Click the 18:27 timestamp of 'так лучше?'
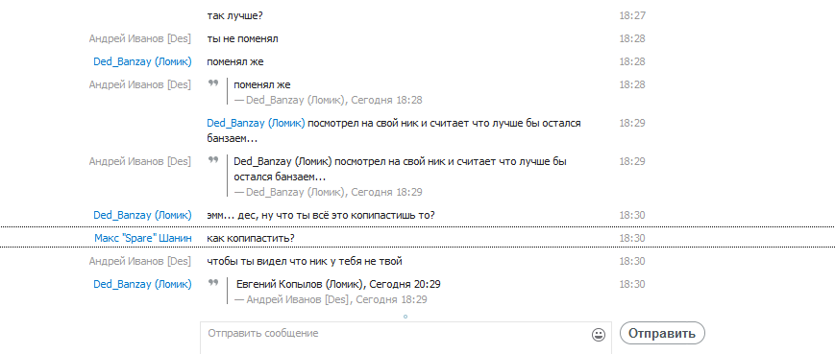 (x=632, y=15)
